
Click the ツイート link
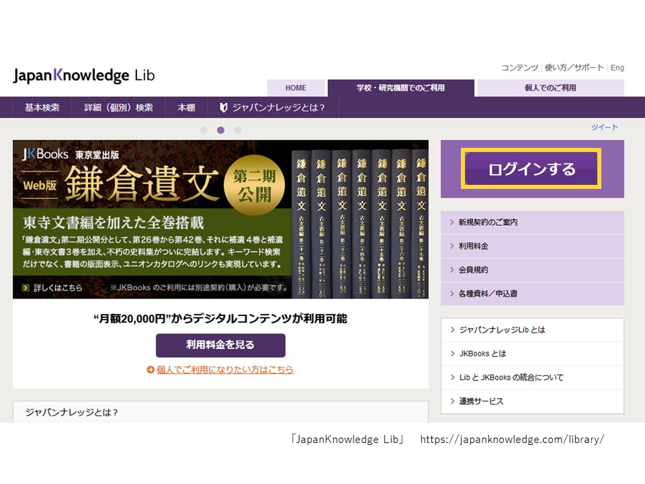click(x=605, y=127)
